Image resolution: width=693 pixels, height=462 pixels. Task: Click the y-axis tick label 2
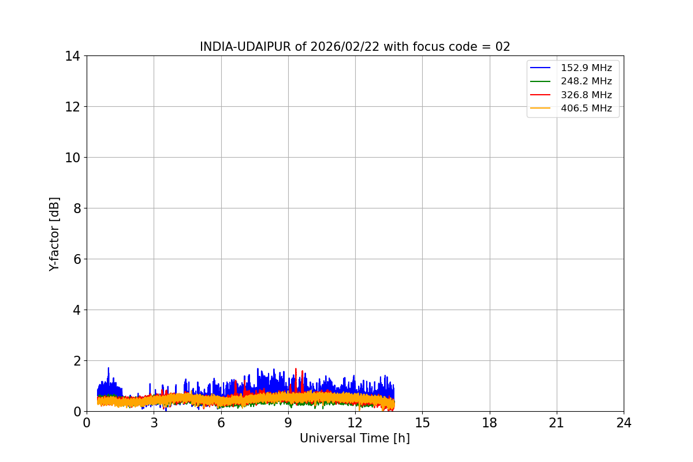[x=77, y=361]
